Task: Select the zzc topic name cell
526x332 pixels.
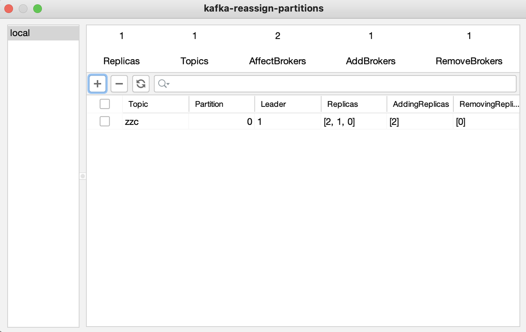Action: [x=132, y=122]
